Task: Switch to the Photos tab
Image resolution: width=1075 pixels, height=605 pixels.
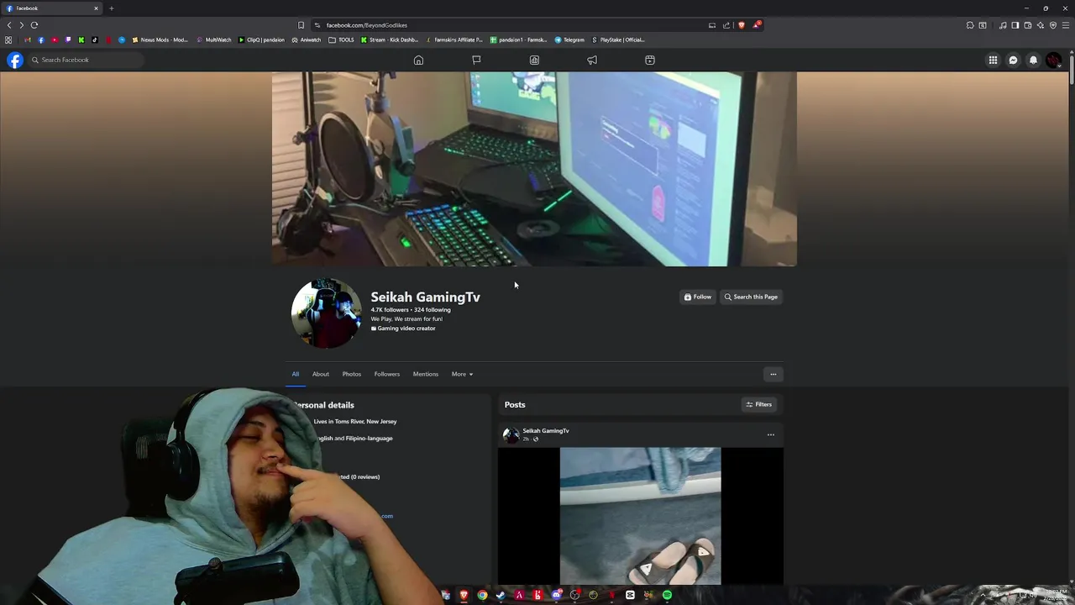Action: (x=352, y=374)
